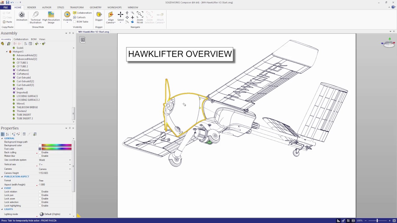Click the fullscreen icon in status bar
Screen dimensions: 397x223
tap(394, 221)
